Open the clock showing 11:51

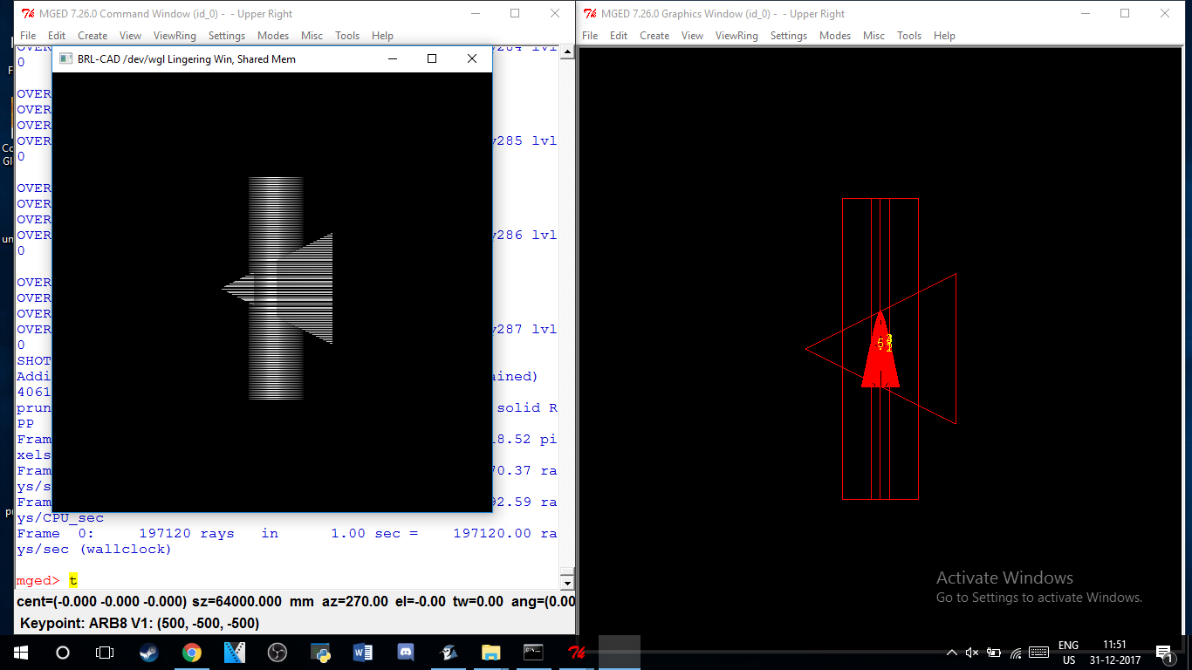(1114, 653)
